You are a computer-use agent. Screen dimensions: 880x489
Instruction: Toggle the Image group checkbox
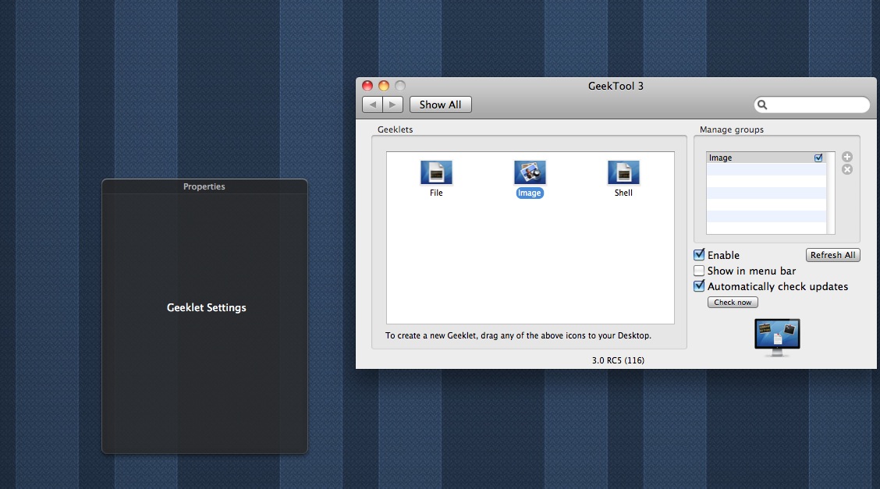pyautogui.click(x=818, y=158)
